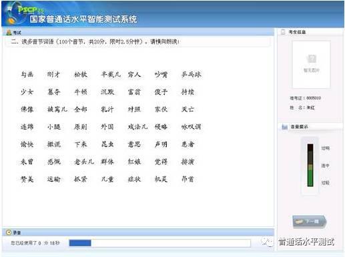Click the word 被窝儿
This screenshot has width=345, height=257.
click(x=57, y=109)
